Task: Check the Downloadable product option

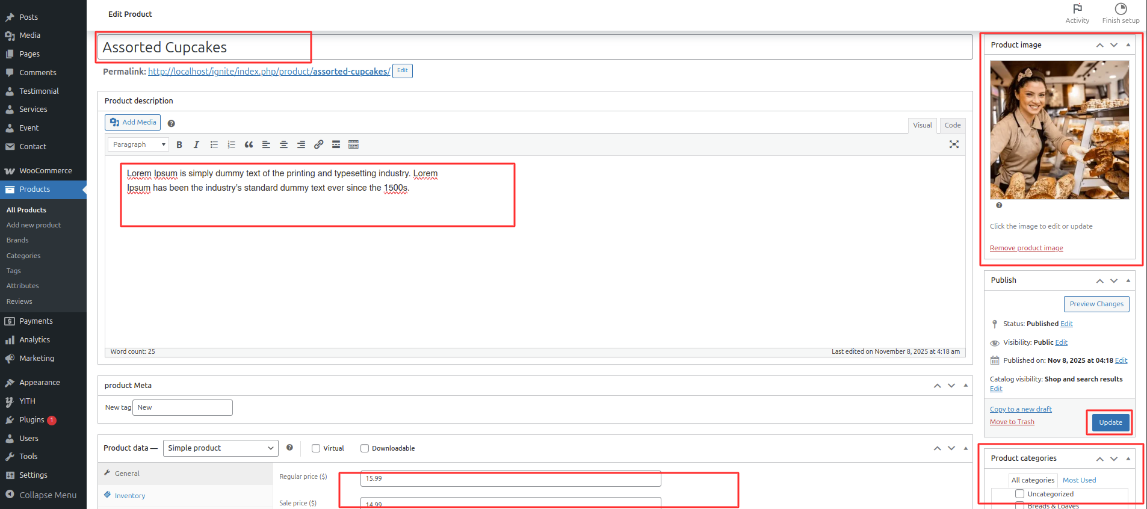Action: pos(365,448)
